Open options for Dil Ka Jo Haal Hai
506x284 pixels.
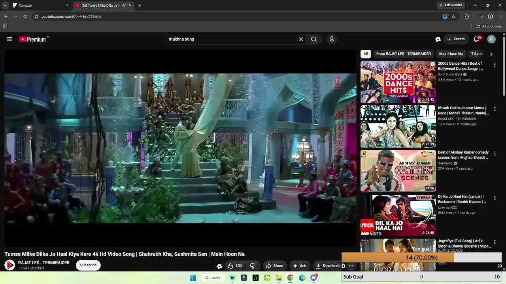(x=495, y=198)
